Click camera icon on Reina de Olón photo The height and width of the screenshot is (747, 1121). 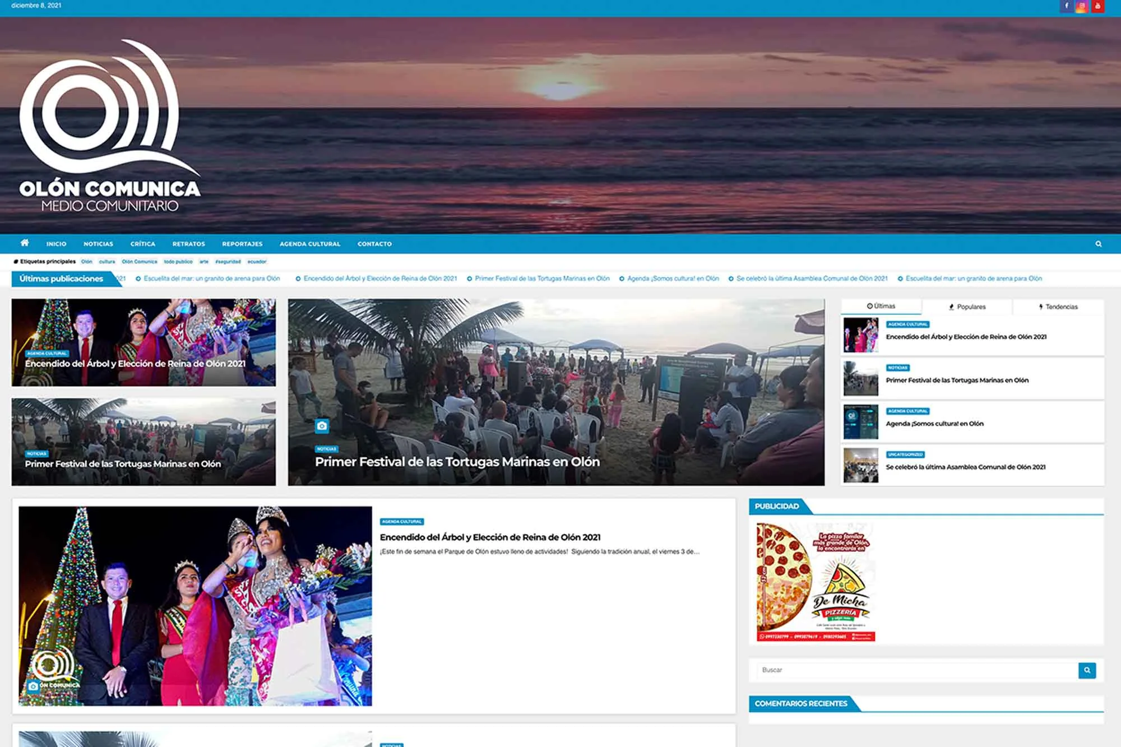[33, 686]
